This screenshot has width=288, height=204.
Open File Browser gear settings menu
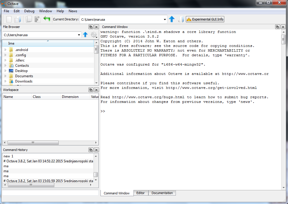pos(93,35)
